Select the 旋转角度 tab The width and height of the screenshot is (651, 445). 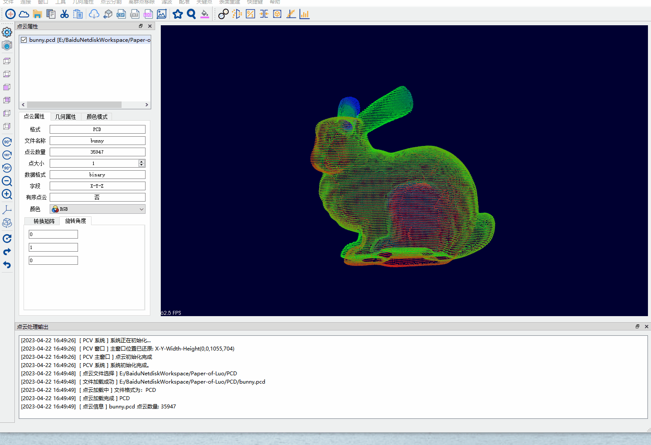[x=75, y=221]
